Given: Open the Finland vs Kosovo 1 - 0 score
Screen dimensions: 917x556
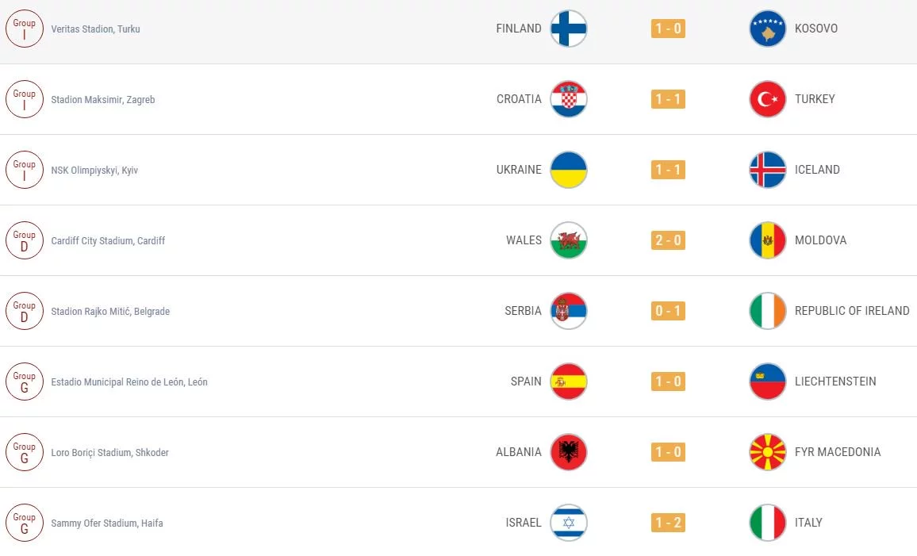Looking at the screenshot, I should (668, 29).
